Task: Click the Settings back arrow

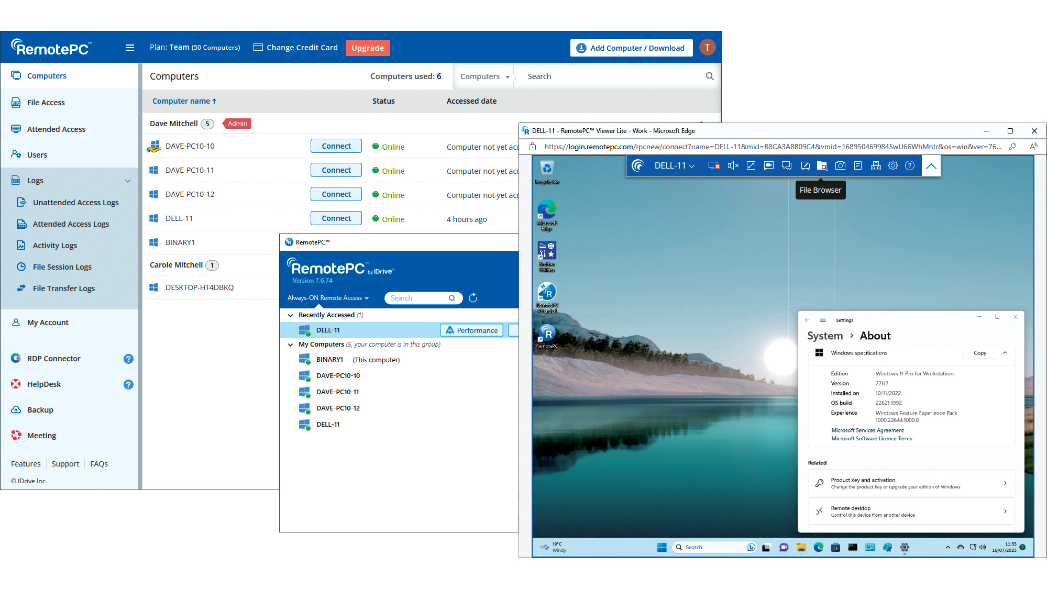Action: (807, 320)
